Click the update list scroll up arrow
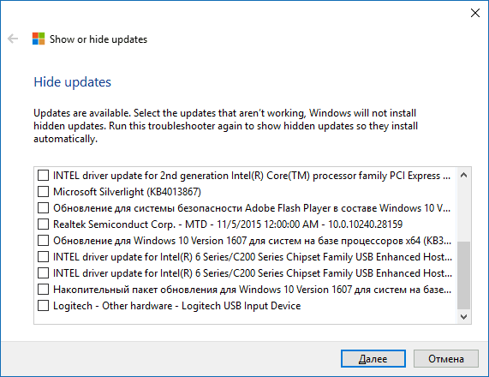 [x=463, y=175]
